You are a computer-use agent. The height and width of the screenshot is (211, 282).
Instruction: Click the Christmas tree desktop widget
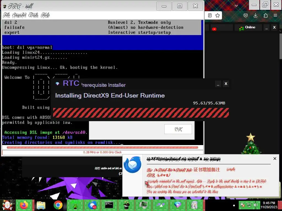[251, 143]
